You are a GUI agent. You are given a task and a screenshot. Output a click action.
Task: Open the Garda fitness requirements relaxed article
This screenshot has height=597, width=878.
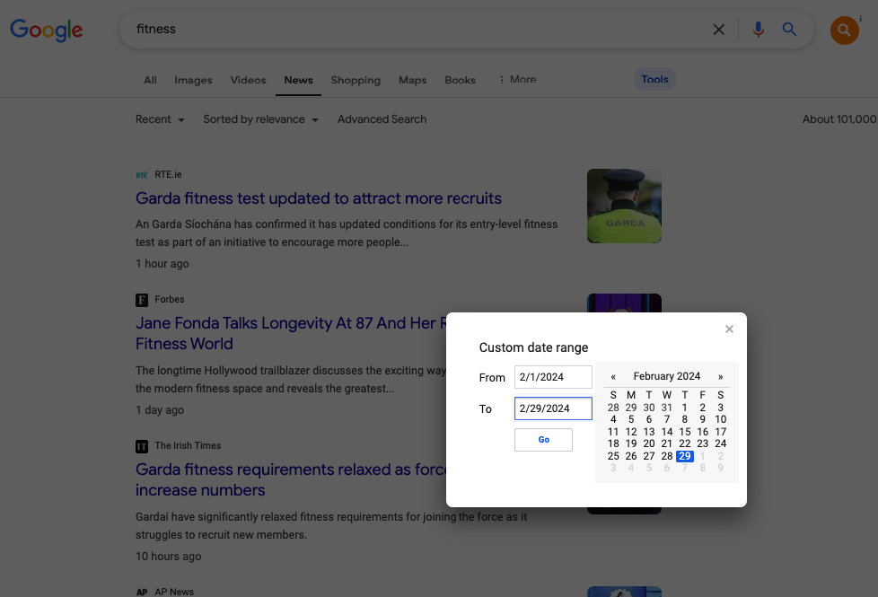[x=291, y=479]
